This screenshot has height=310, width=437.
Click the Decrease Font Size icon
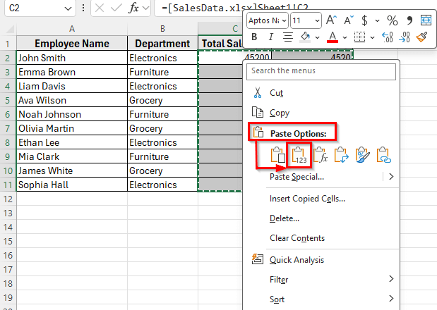(348, 20)
